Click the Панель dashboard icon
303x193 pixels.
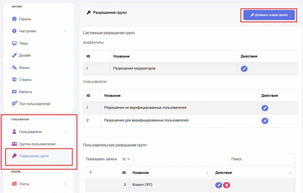14,19
